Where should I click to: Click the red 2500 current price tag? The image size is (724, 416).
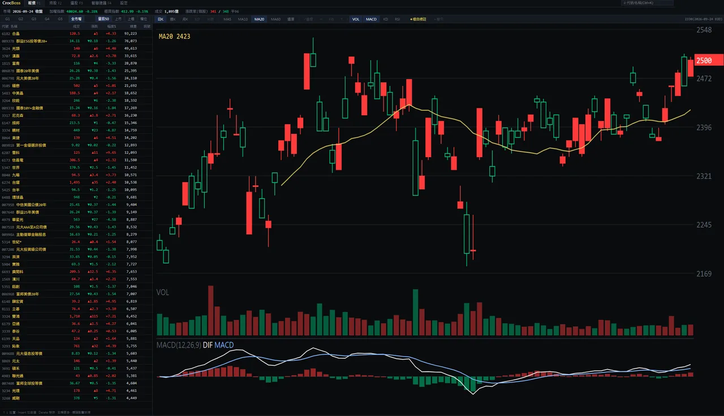coord(709,60)
